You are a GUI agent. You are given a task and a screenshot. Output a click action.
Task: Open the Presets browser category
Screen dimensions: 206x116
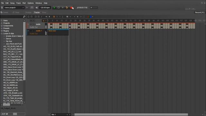pos(6,28)
